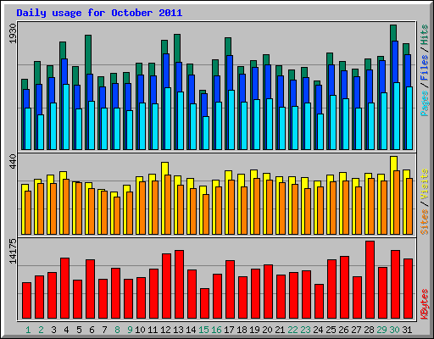Click day 19 on the x-axis
434x339 pixels.
pyautogui.click(x=254, y=330)
